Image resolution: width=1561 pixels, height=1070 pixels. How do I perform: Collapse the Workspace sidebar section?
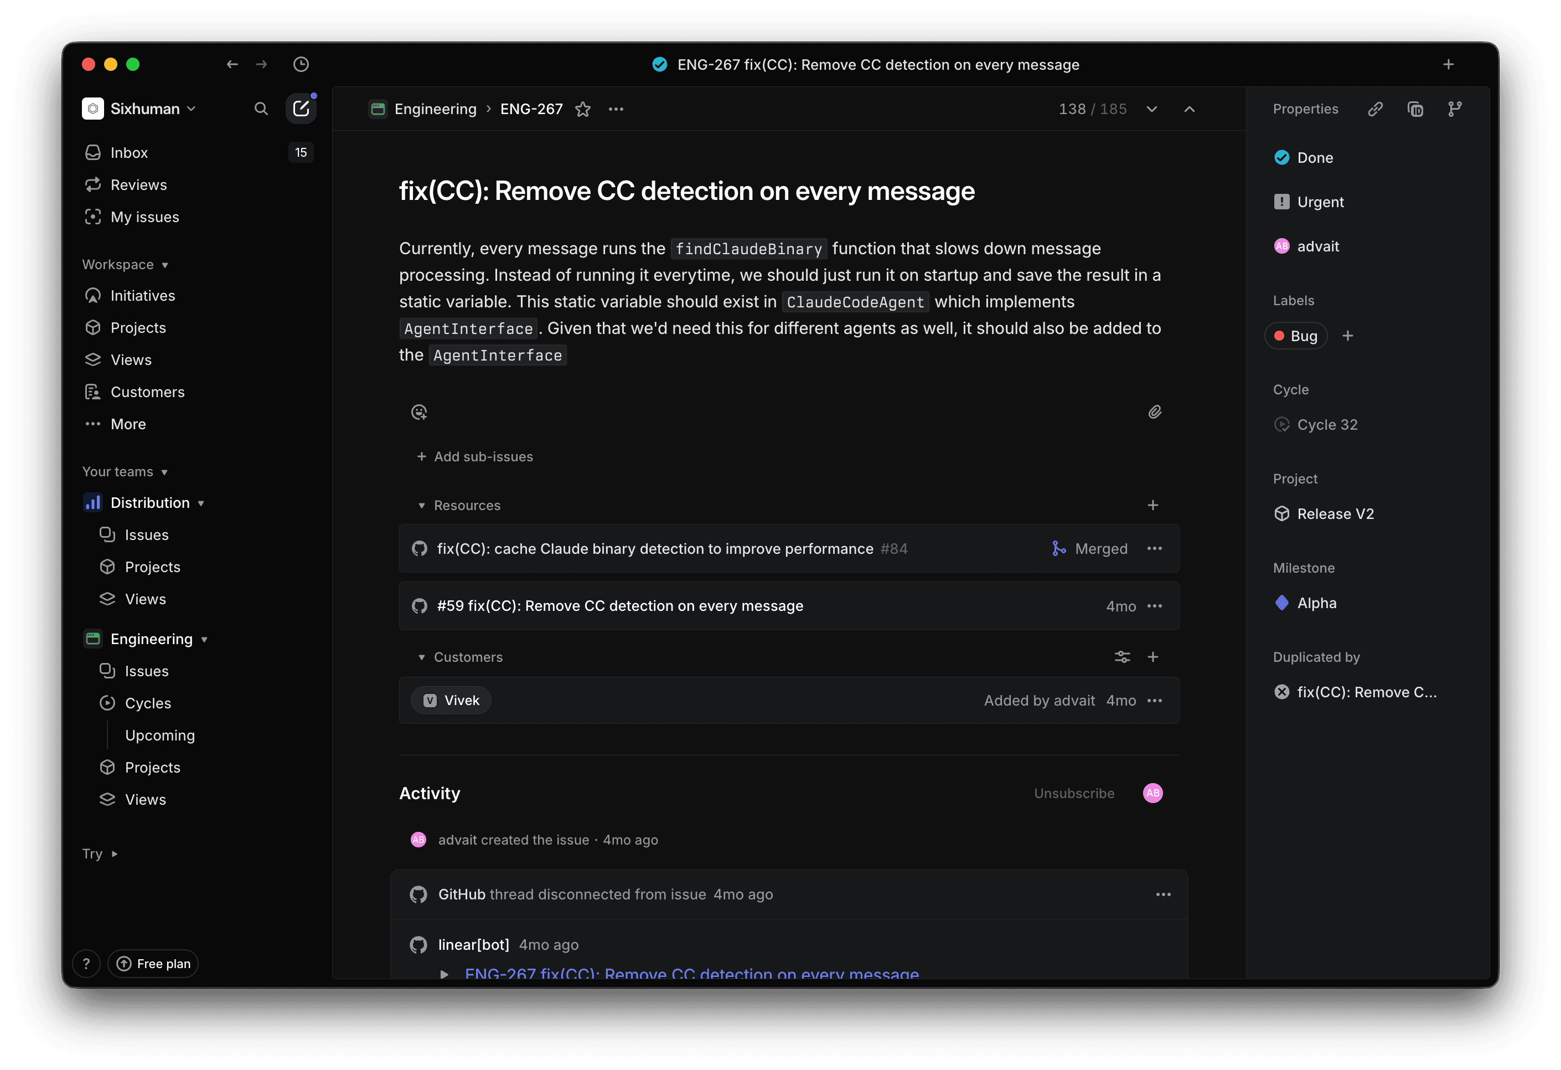point(126,265)
